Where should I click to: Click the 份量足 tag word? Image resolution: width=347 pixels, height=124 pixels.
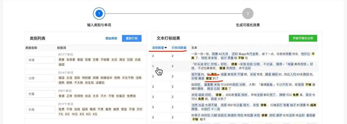coord(120,96)
